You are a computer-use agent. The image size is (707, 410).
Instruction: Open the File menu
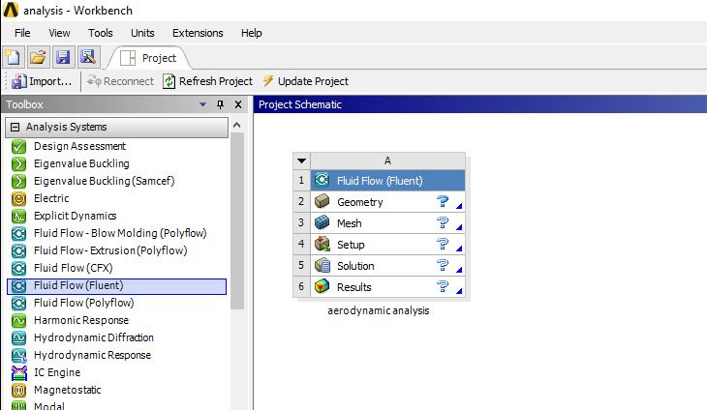tap(22, 33)
